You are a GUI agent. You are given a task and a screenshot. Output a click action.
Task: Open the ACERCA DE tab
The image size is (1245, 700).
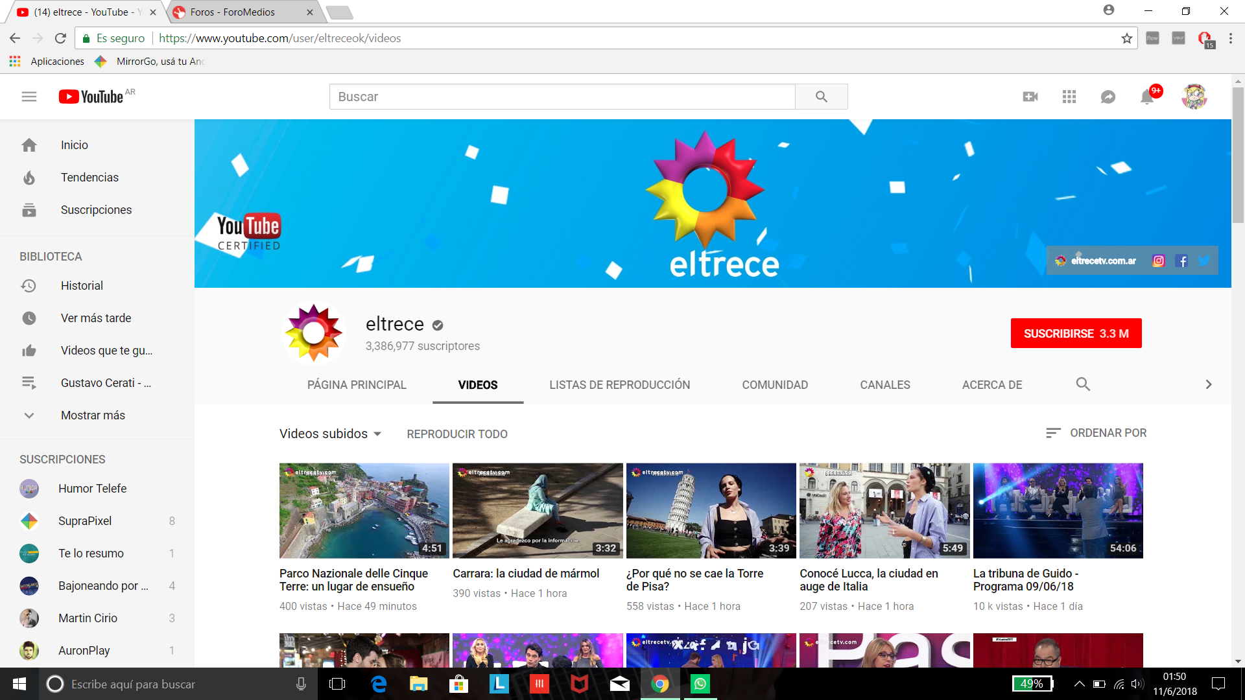click(992, 385)
